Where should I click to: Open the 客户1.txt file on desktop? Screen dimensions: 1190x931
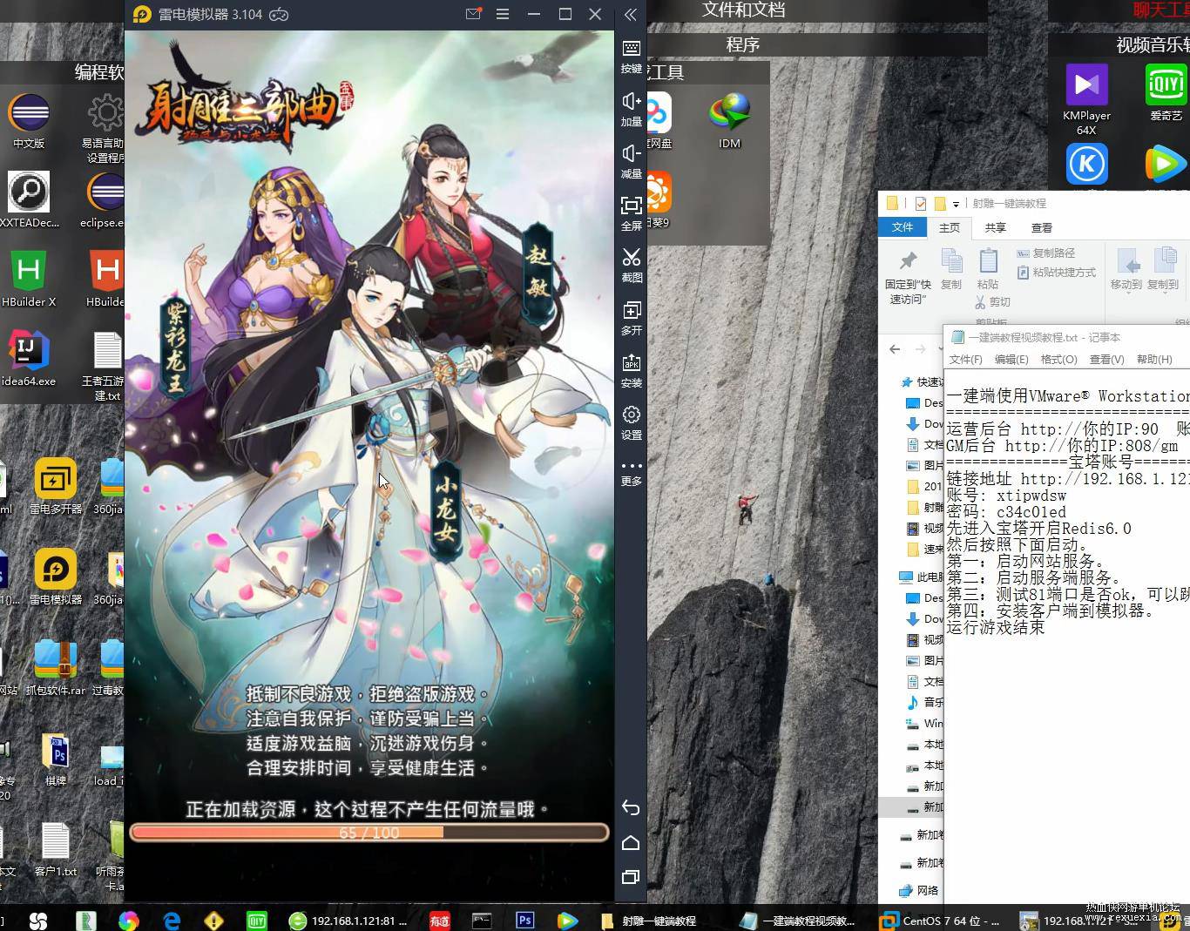coord(56,849)
